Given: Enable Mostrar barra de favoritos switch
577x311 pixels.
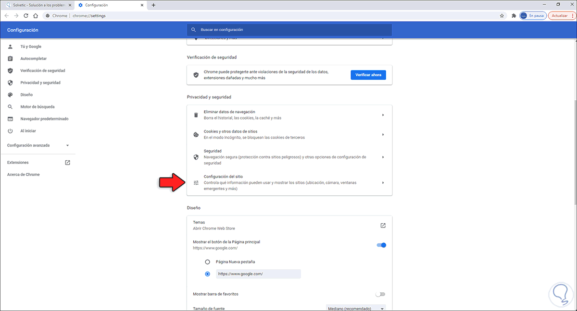Looking at the screenshot, I should (x=381, y=294).
